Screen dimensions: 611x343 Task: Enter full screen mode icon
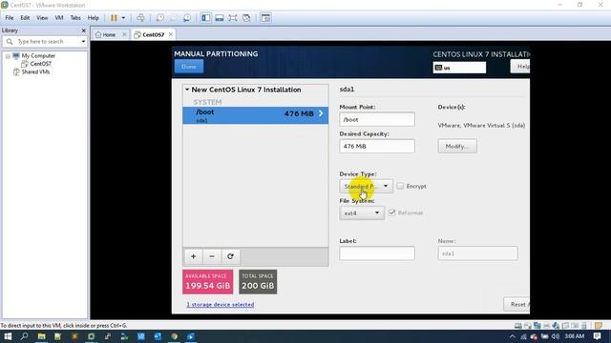(233, 18)
